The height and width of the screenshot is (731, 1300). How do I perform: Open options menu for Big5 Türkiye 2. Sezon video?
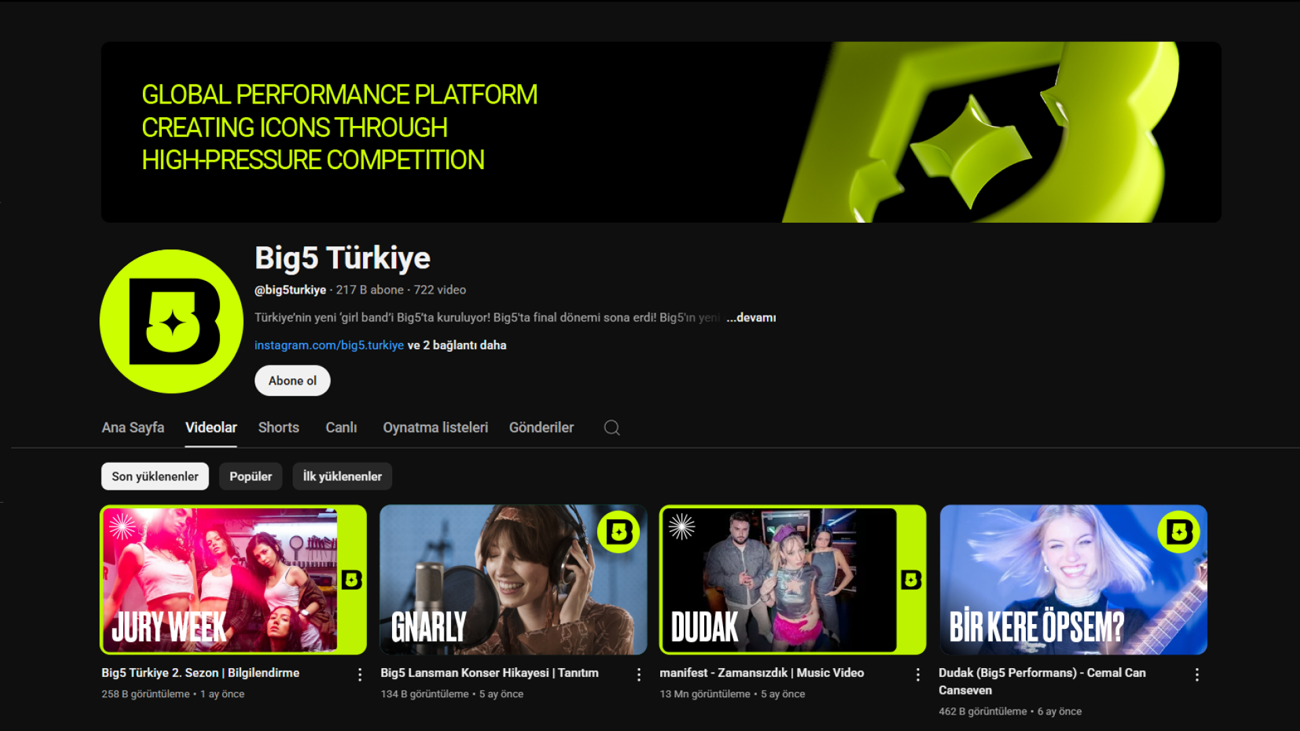360,674
